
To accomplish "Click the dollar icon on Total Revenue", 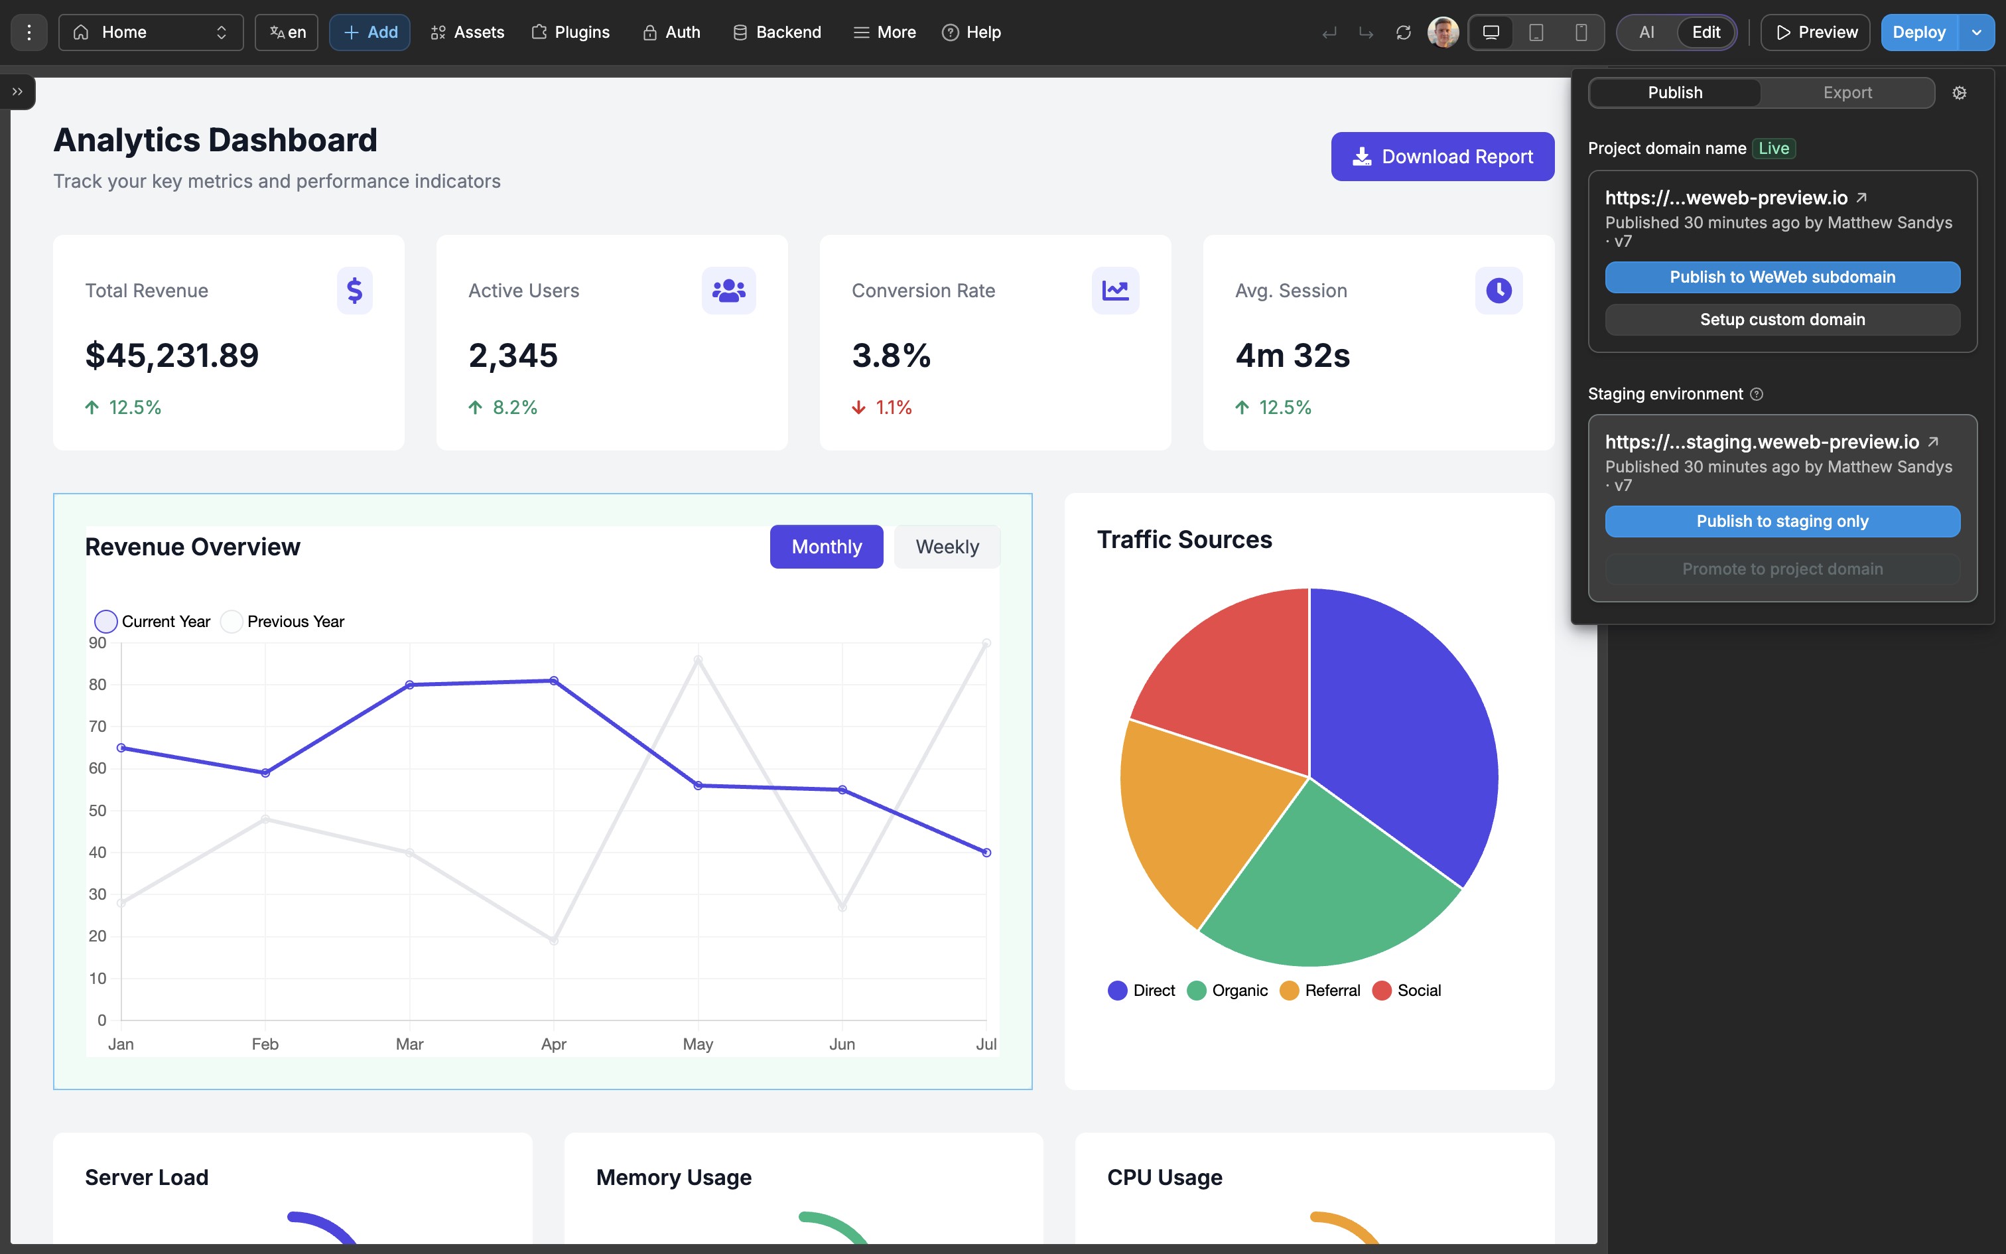I will coord(355,291).
